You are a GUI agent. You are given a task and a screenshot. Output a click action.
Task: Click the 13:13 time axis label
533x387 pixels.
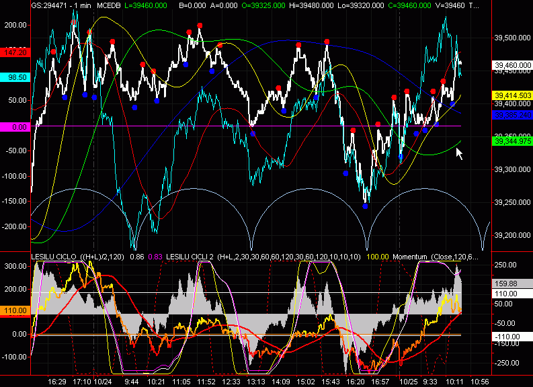(255, 382)
